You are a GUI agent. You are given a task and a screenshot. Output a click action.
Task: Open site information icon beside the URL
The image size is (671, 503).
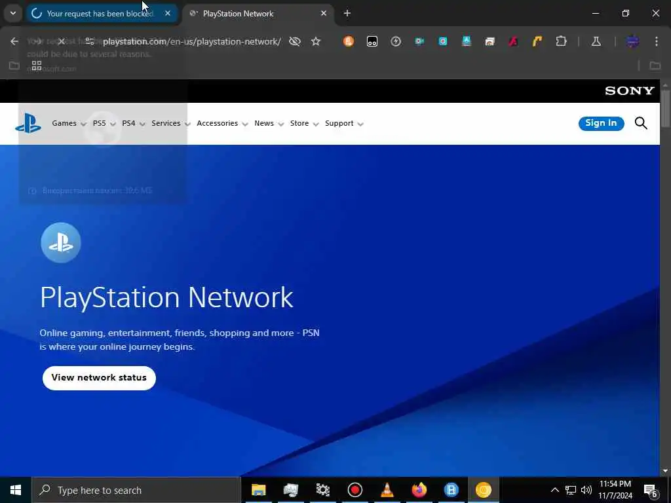point(89,41)
